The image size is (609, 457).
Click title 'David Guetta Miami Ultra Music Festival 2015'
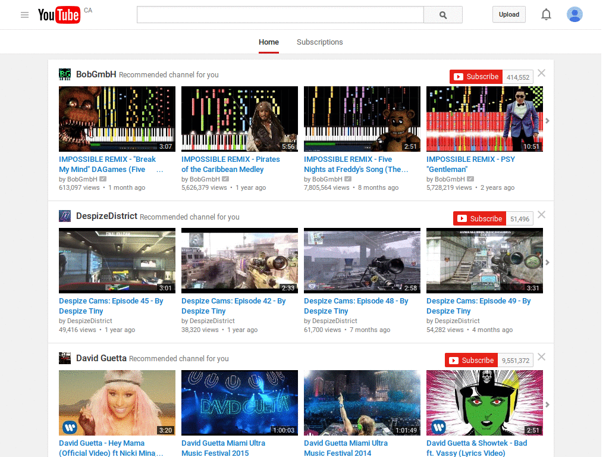tap(224, 448)
